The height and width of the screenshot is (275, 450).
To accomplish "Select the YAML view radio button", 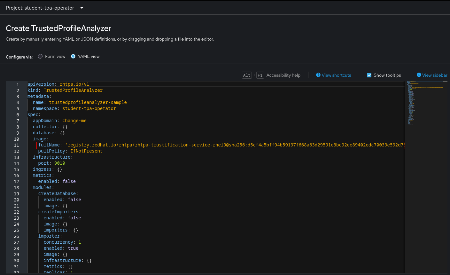I will [x=73, y=56].
